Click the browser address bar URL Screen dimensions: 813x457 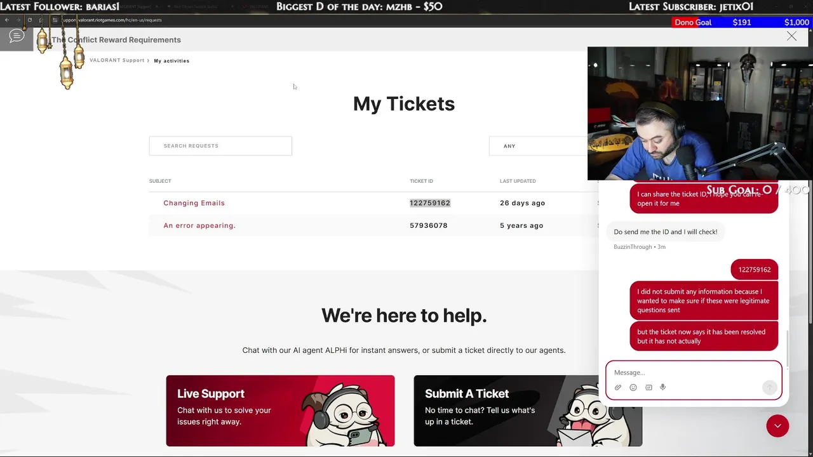[x=112, y=20]
